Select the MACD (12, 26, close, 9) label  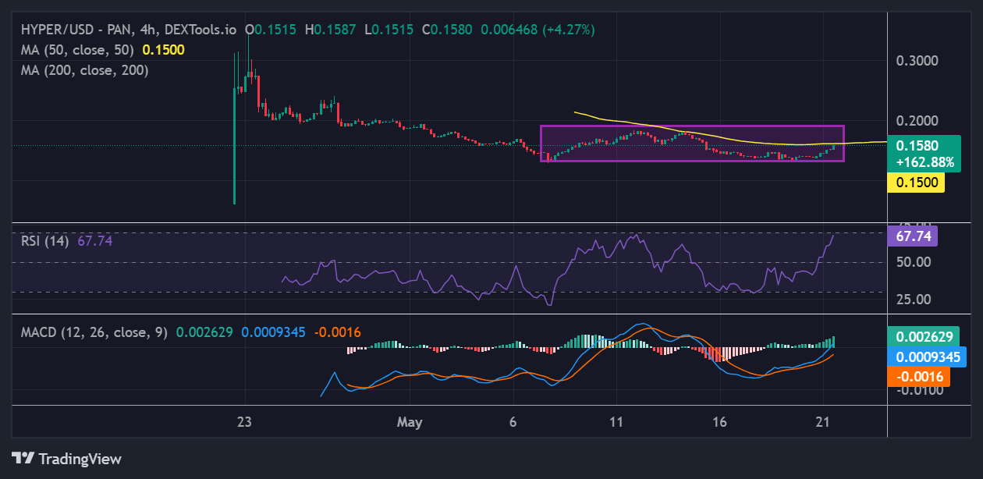click(94, 332)
